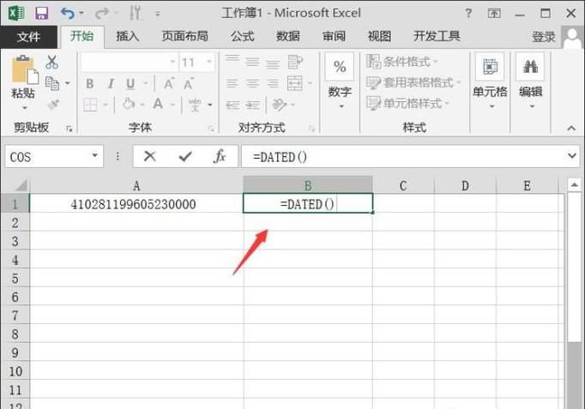Click the Center horizontally icon
The height and width of the screenshot is (409, 585).
252,83
